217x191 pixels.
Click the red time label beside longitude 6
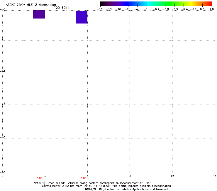(x=83, y=178)
